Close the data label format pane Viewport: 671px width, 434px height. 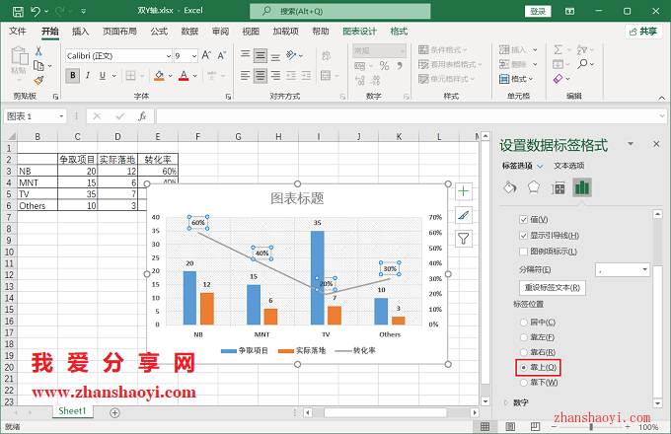coord(656,144)
